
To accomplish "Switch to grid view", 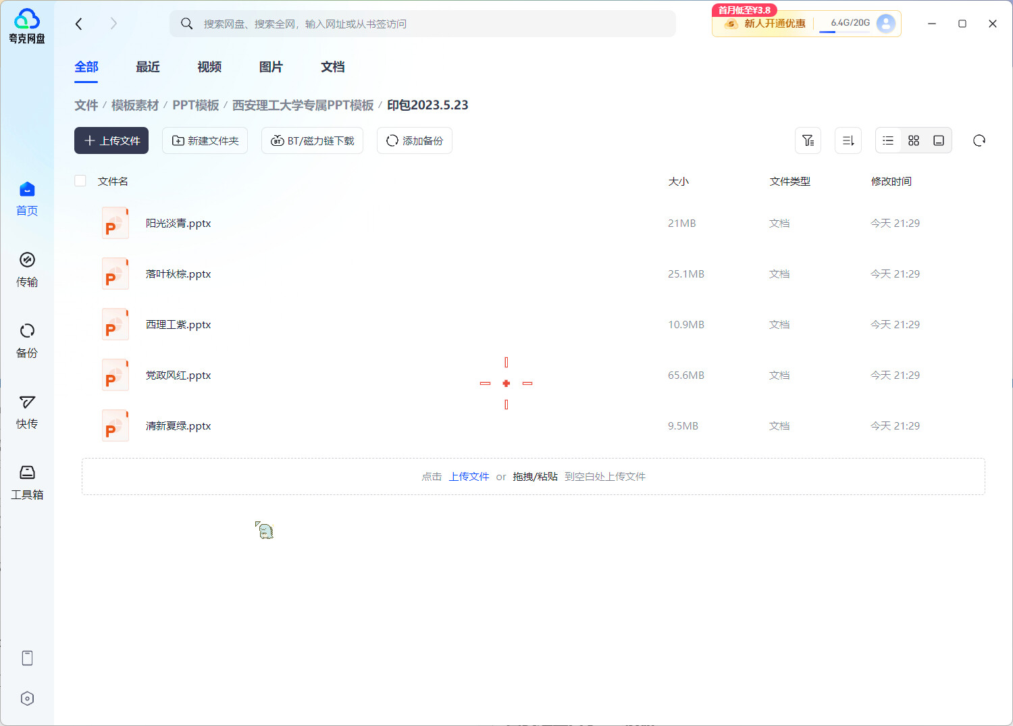I will [914, 140].
